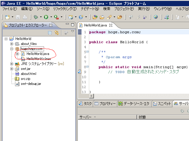The image size is (189, 141).
Task: Open the Debug dropdown arrow
Action: pyautogui.click(x=41, y=17)
